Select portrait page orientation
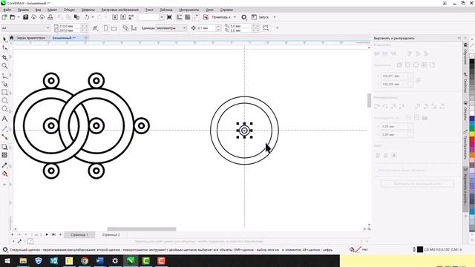Screen dimensions: 475x267 pos(105,28)
